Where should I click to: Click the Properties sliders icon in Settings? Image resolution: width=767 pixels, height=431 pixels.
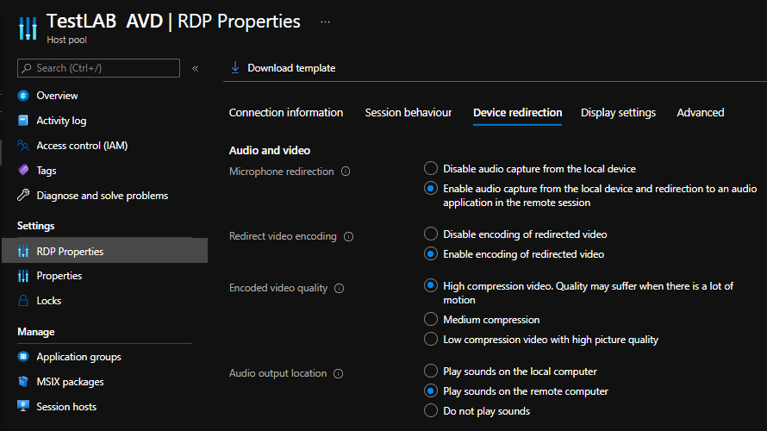tap(23, 276)
